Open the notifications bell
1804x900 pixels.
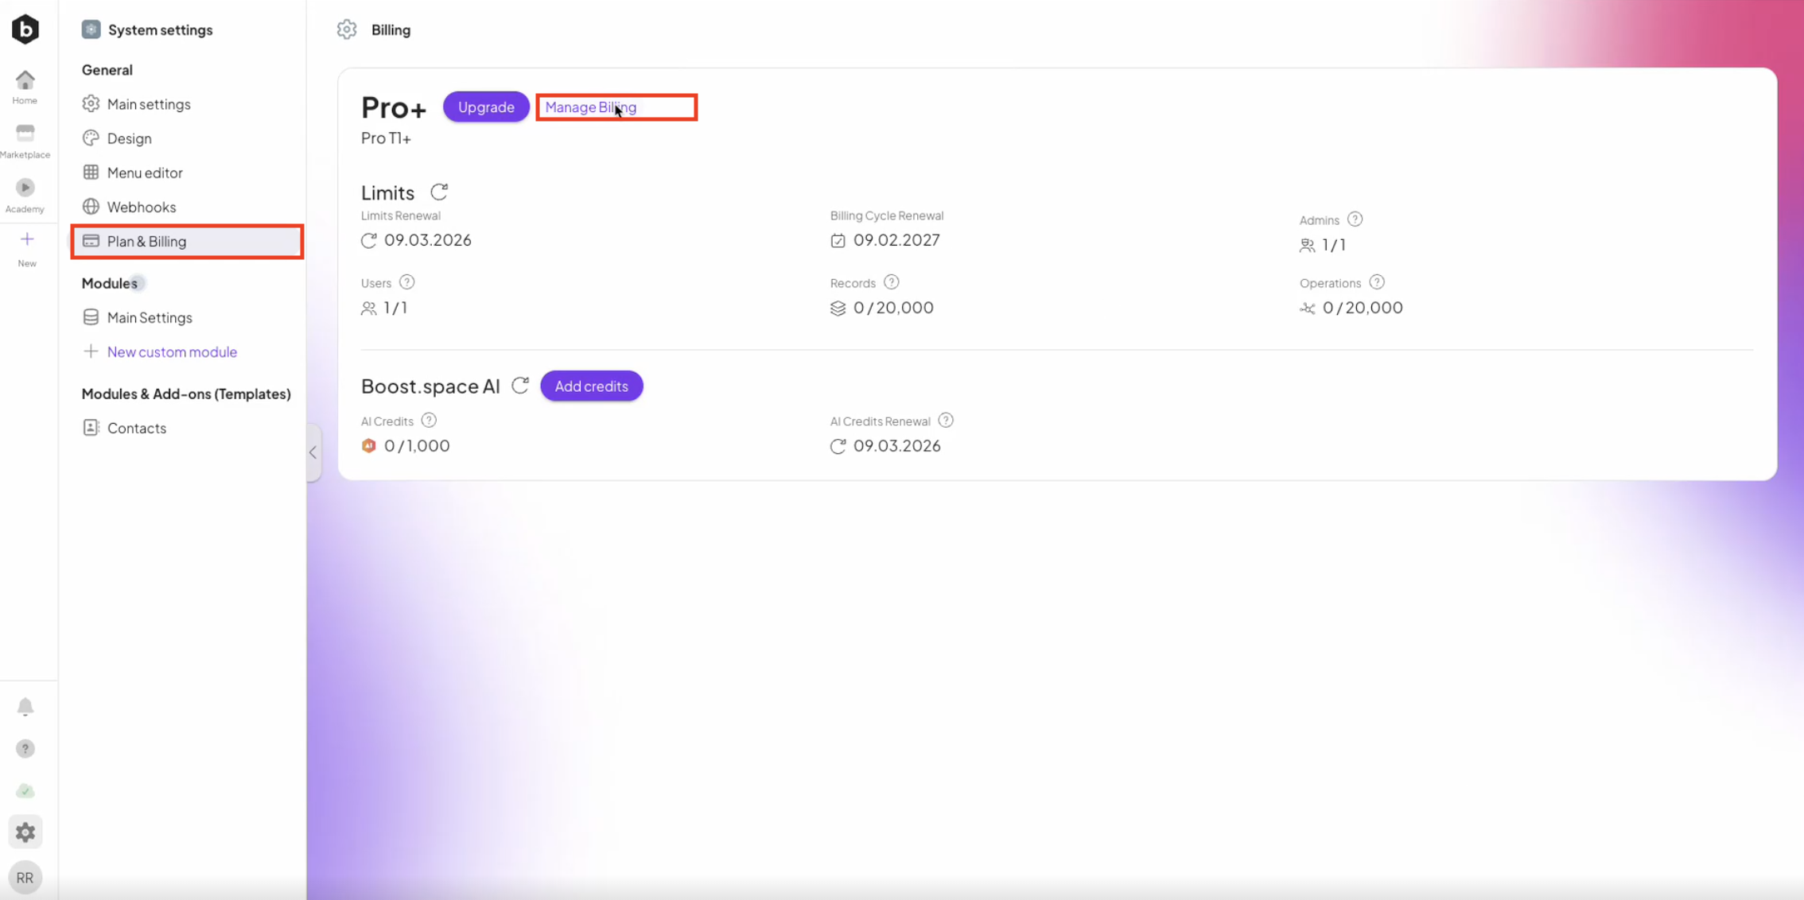coord(25,707)
